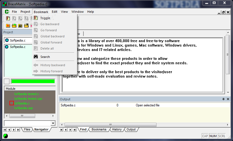Screen dimensions: 233x141
Task: Click the green progress bar
Action: pyautogui.click(x=33, y=81)
